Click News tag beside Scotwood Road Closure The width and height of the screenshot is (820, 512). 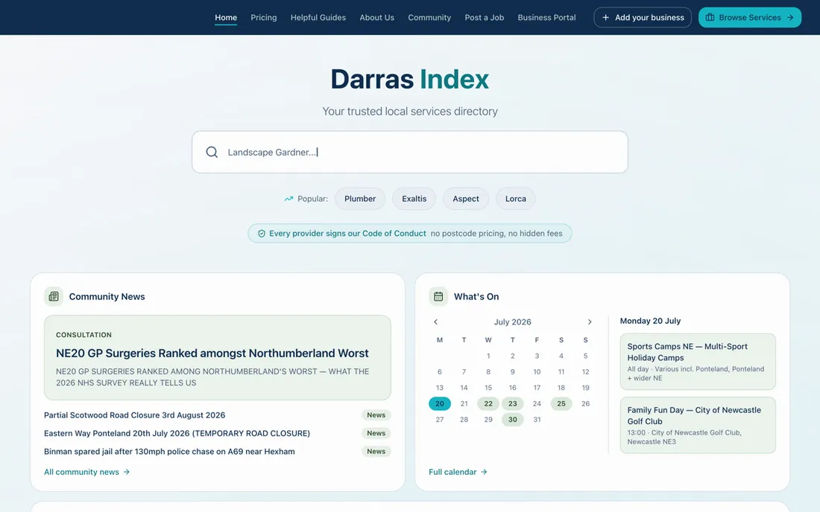[x=376, y=415]
